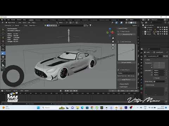Open the Options dropdown in viewport
This screenshot has width=169, height=126.
(135, 26)
